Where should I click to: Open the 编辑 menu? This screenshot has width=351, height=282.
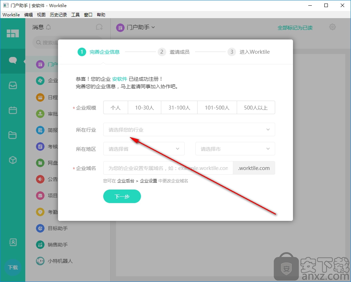click(x=28, y=15)
